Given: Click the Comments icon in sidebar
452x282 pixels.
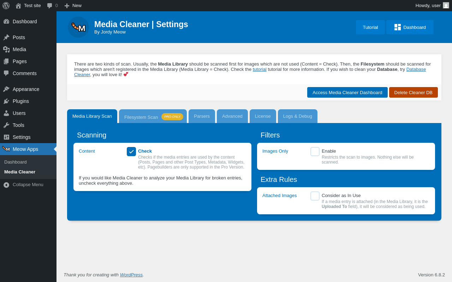Looking at the screenshot, I should (x=6, y=73).
